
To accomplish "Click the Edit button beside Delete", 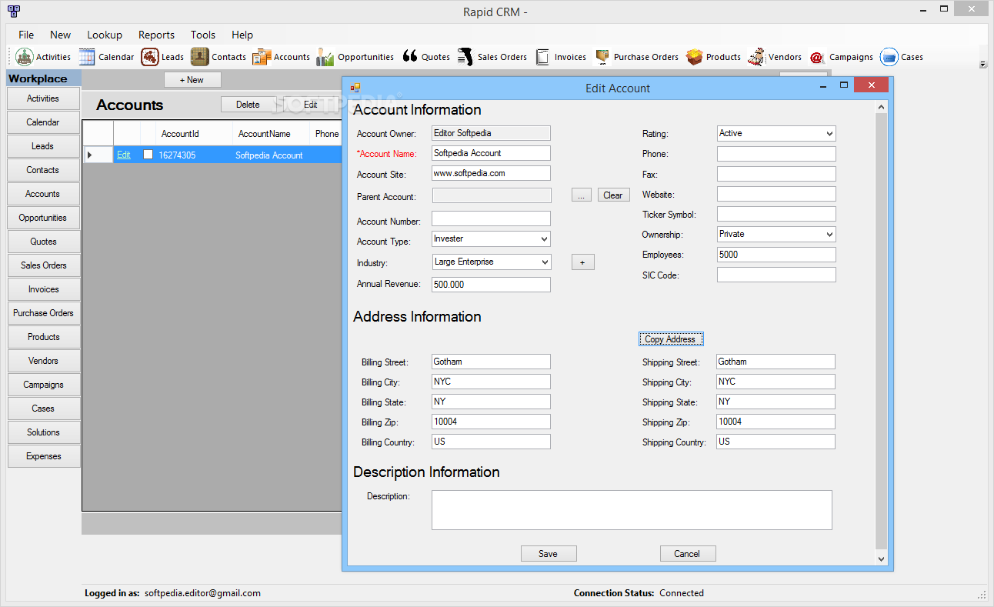I will pos(311,105).
